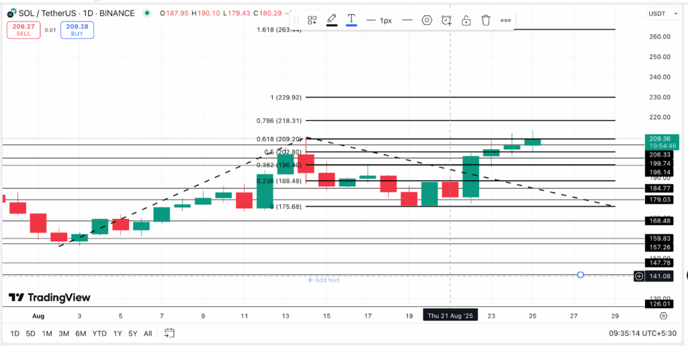Select the 5D time range
Screen dimensions: 688x346
30,334
